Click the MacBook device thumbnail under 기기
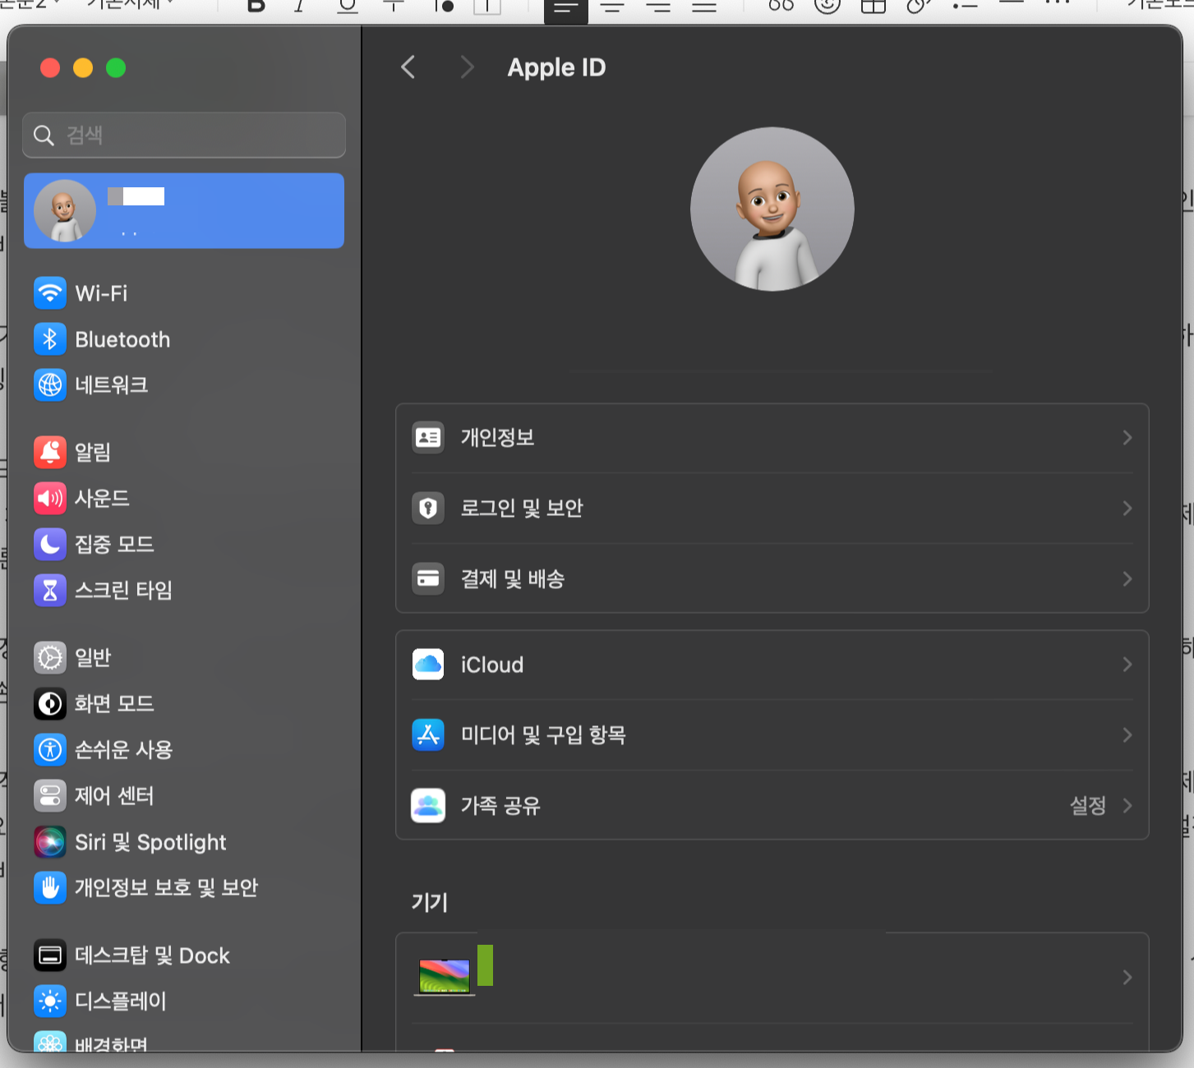The width and height of the screenshot is (1194, 1068). pyautogui.click(x=445, y=977)
